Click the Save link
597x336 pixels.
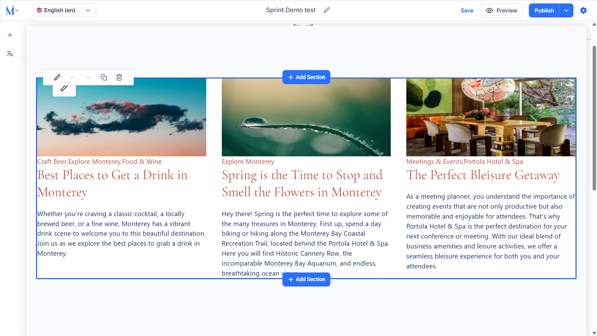(x=467, y=11)
